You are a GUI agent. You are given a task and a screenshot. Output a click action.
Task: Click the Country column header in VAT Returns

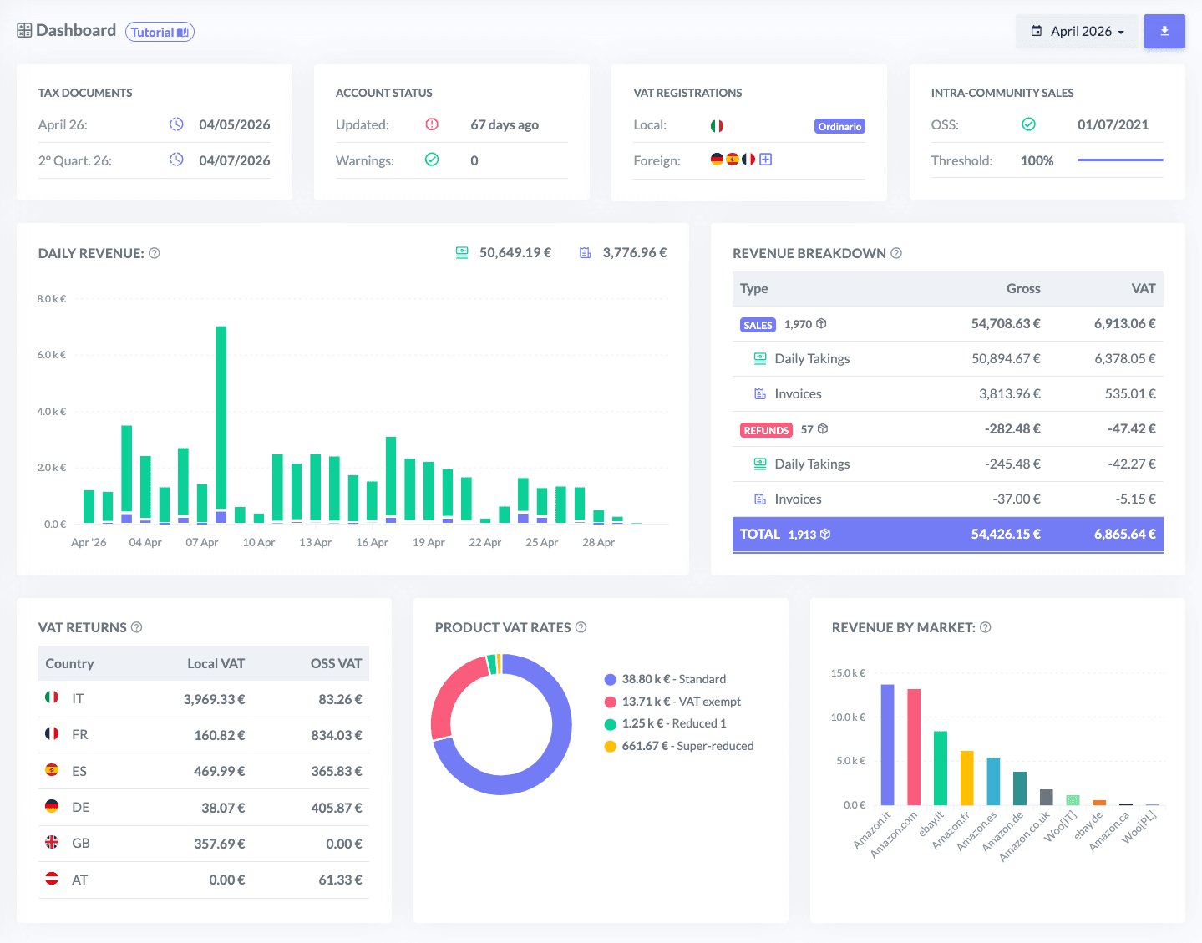(69, 663)
